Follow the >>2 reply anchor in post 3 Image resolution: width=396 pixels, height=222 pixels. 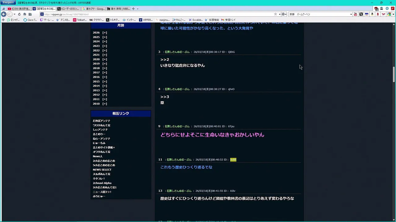165,60
